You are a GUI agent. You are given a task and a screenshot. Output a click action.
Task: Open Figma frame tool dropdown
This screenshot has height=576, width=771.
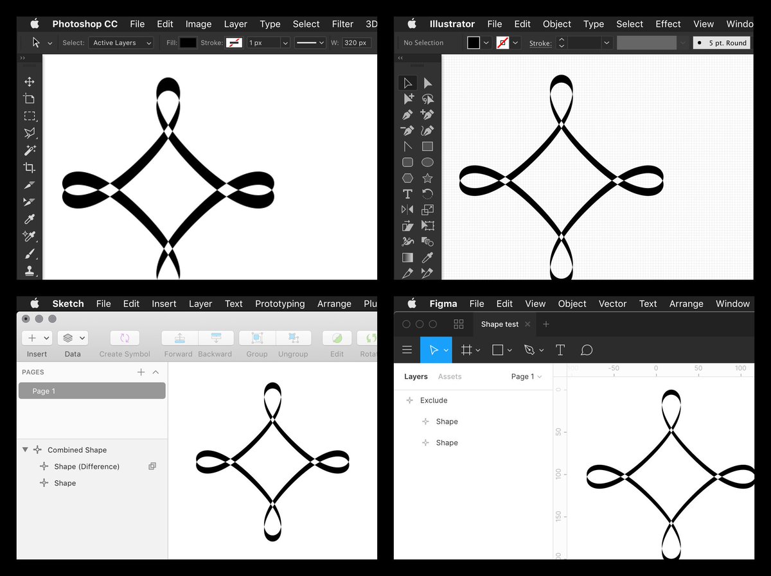point(478,350)
